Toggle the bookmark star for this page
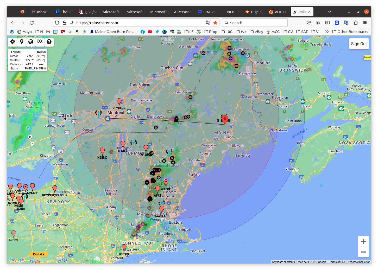Image resolution: width=378 pixels, height=271 pixels. coord(215,23)
